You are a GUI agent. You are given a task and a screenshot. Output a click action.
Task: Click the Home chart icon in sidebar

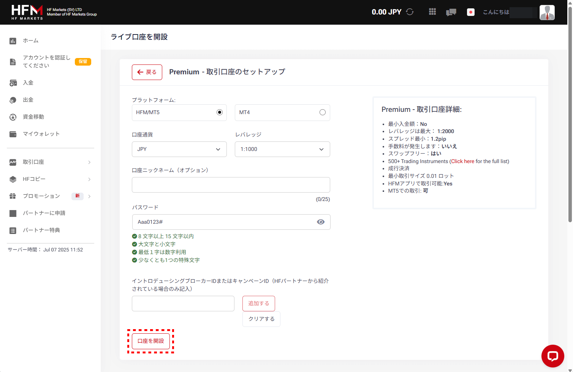[13, 41]
